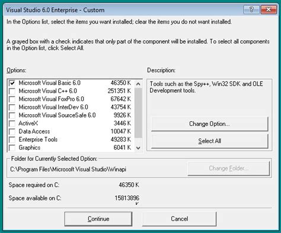Click the Space required 46350 K value
This screenshot has width=281, height=233.
click(129, 185)
